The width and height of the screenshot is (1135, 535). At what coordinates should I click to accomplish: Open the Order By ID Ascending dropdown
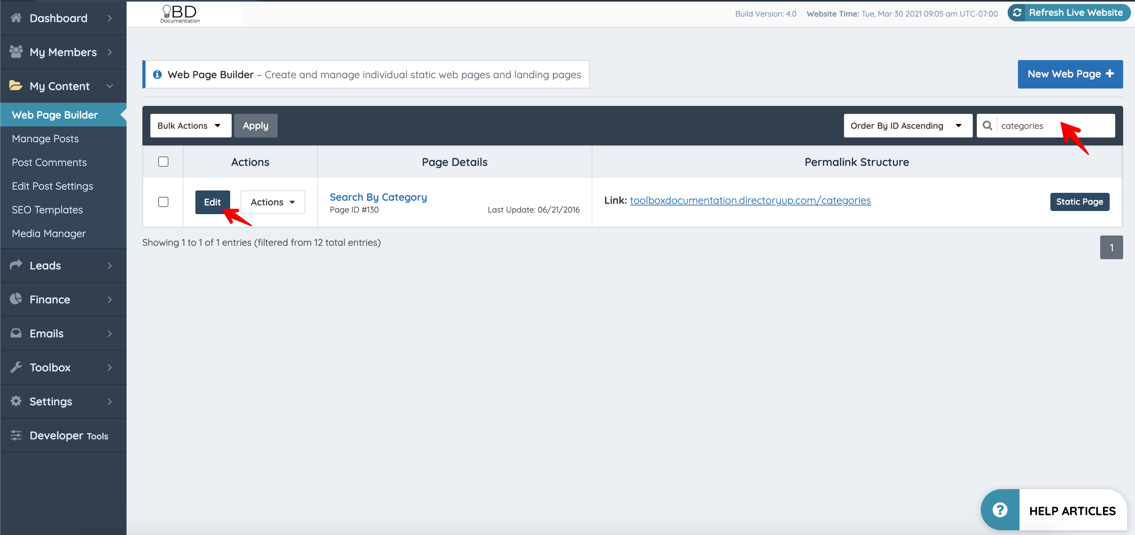coord(907,126)
